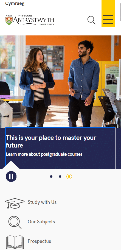This screenshot has height=250, width=121.
Task: Click the Aberystwyth University wordmark text
Action: (33, 20)
